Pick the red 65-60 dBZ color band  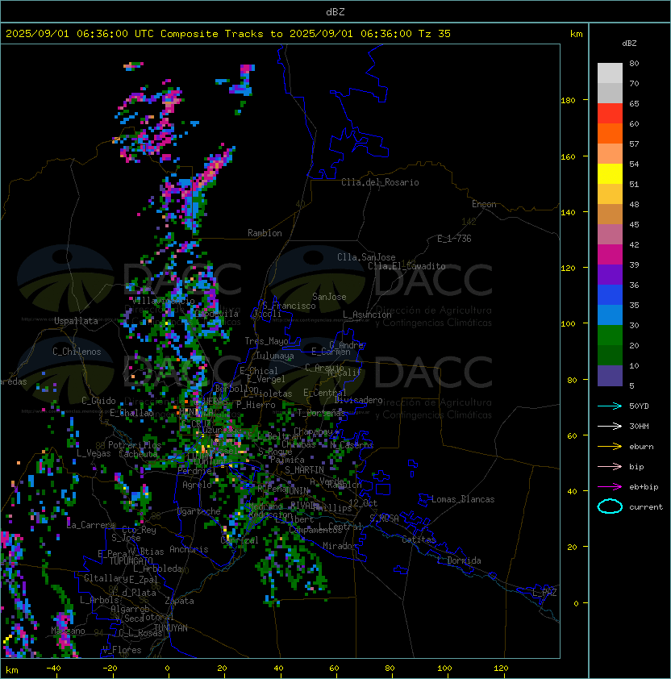pyautogui.click(x=610, y=113)
